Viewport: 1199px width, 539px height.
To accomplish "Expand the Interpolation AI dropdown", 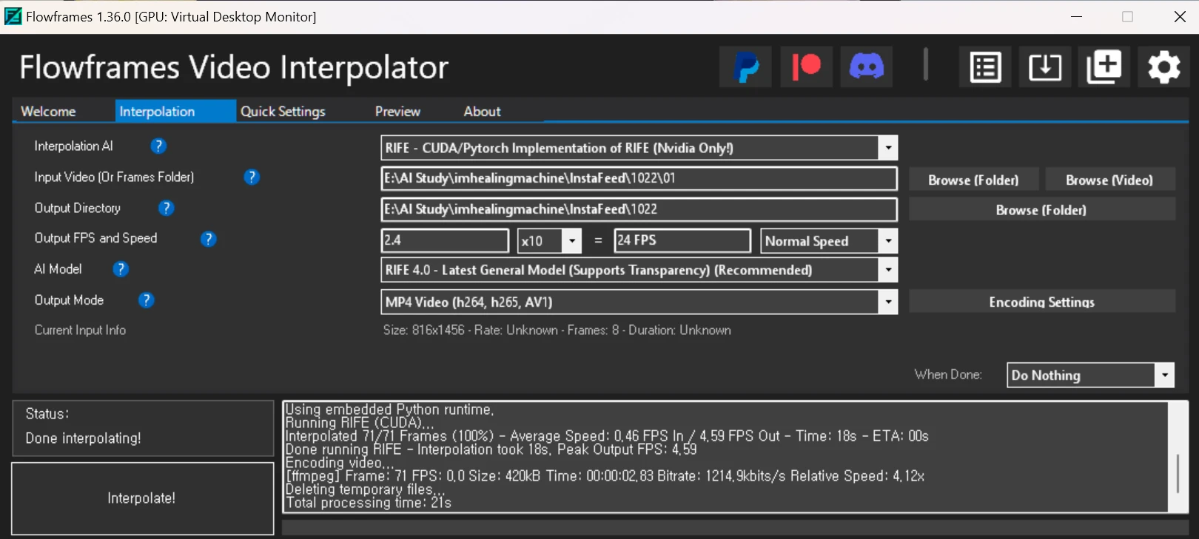I will point(888,148).
